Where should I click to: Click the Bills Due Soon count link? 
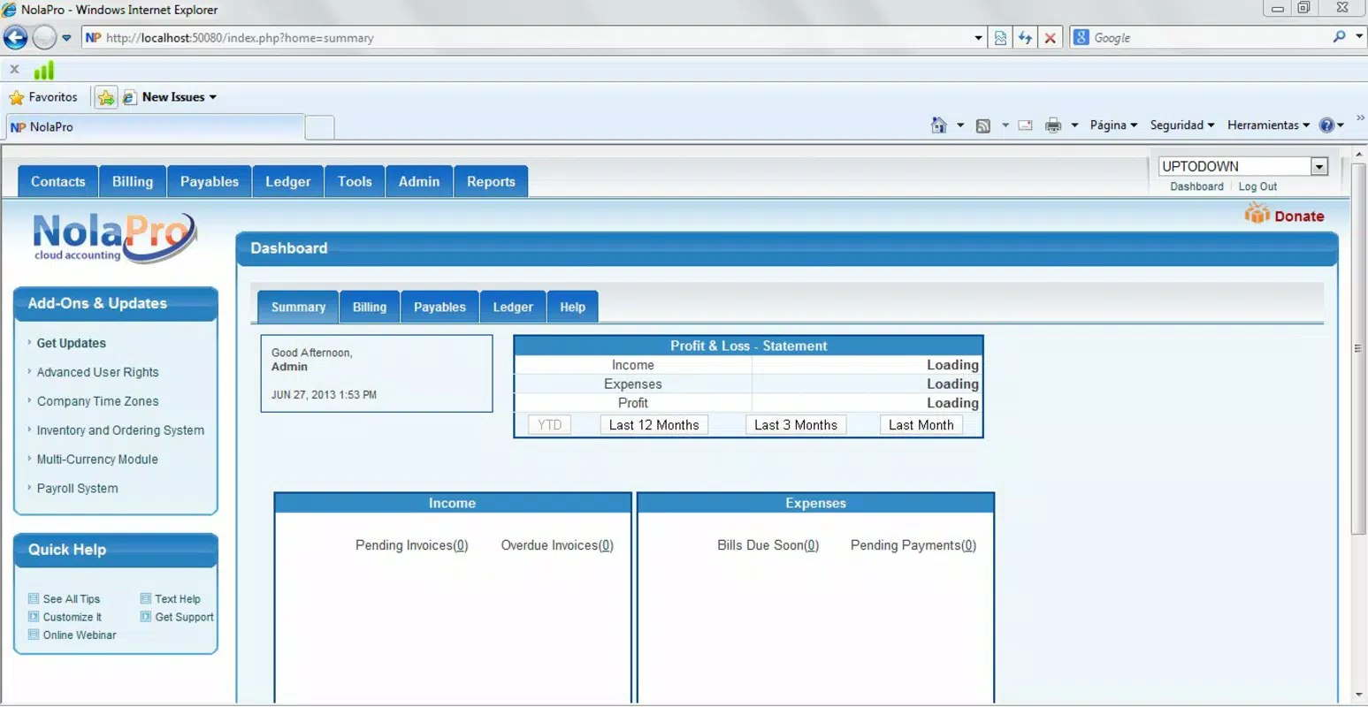(812, 545)
